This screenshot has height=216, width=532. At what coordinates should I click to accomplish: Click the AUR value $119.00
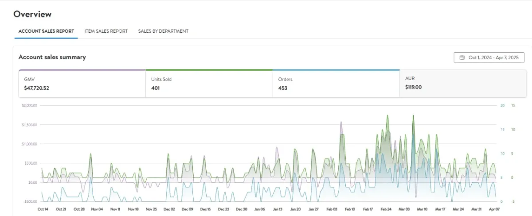(413, 87)
